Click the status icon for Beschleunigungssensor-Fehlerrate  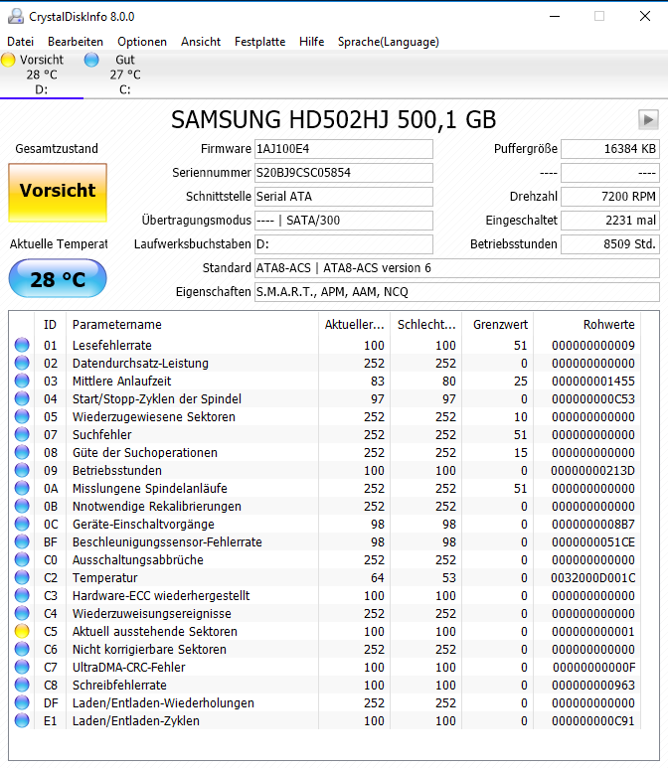[22, 541]
